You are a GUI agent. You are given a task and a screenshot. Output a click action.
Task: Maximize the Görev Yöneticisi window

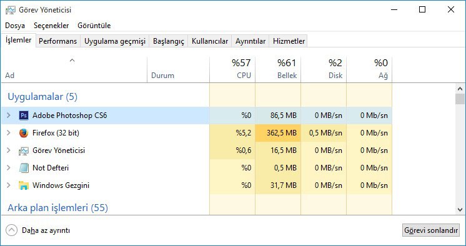[x=422, y=9]
